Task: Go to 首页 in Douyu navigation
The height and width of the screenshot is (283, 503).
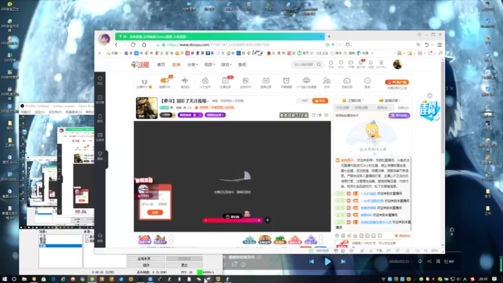Action: (x=161, y=65)
